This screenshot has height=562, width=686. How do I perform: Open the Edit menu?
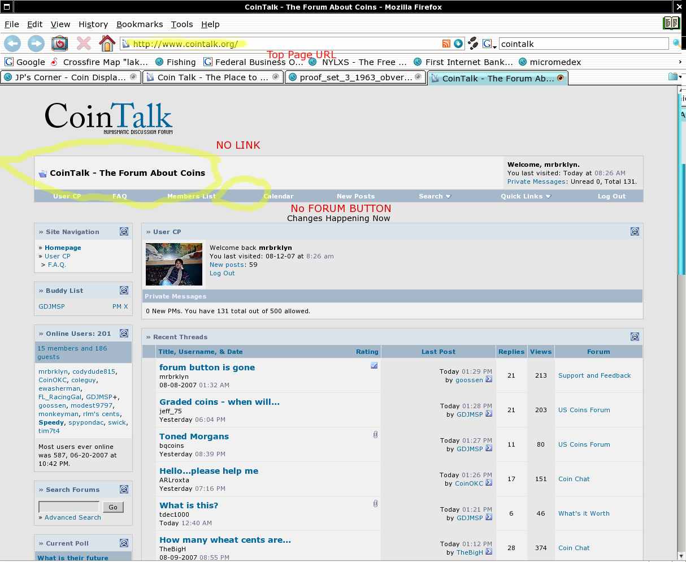tap(34, 24)
